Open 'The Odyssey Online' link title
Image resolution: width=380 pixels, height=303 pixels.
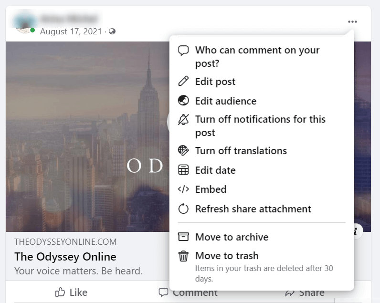click(x=65, y=257)
